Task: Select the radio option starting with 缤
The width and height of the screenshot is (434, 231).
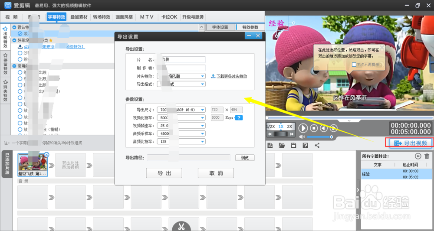Action: click(20, 59)
